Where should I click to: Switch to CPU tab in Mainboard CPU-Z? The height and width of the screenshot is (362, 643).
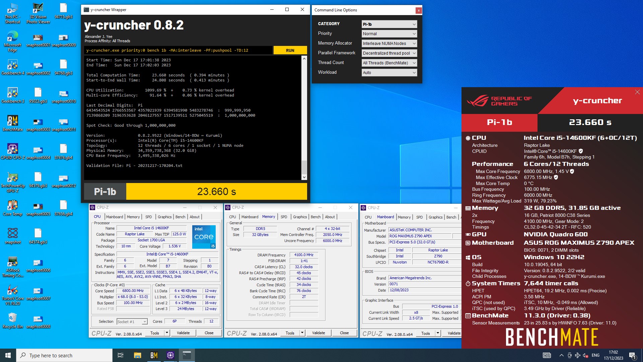[368, 217]
